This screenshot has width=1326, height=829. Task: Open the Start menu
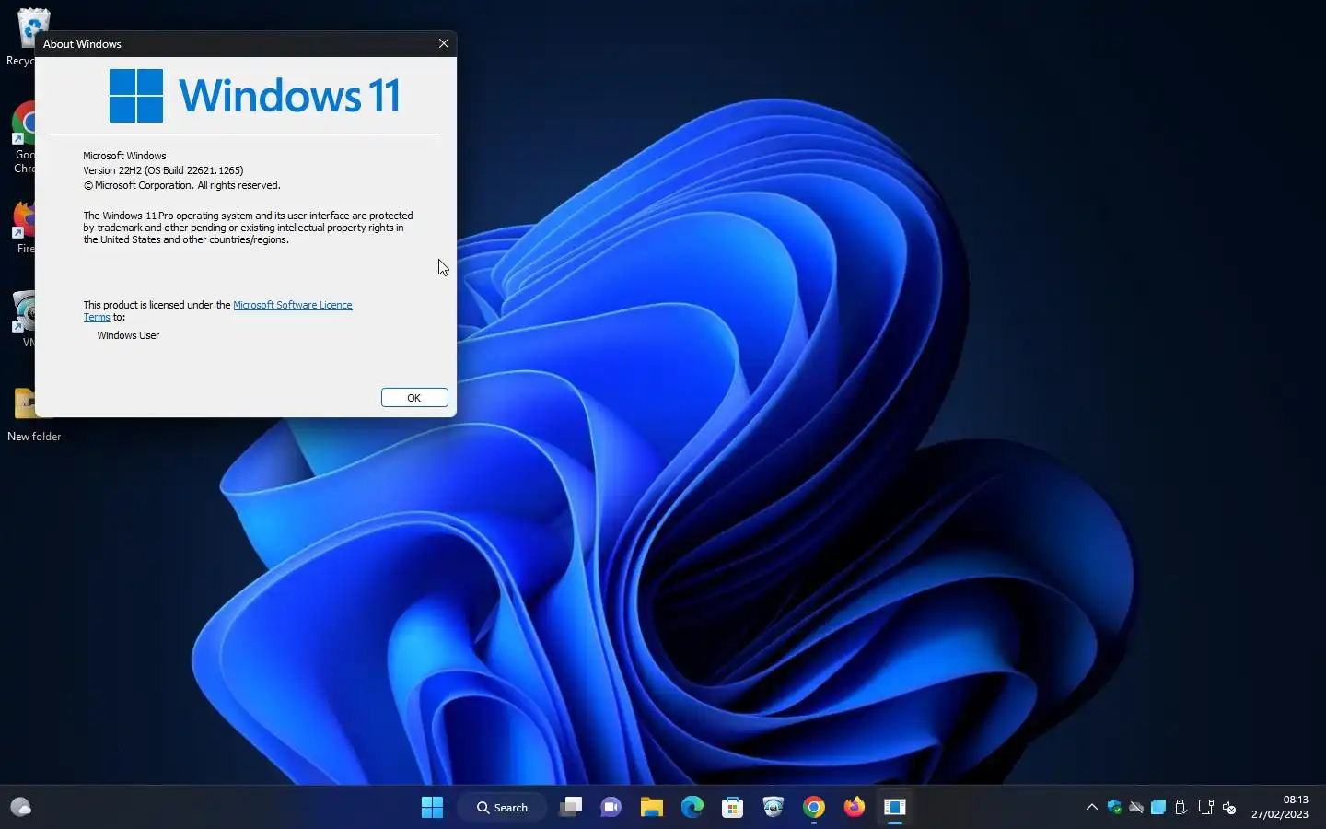pos(432,808)
